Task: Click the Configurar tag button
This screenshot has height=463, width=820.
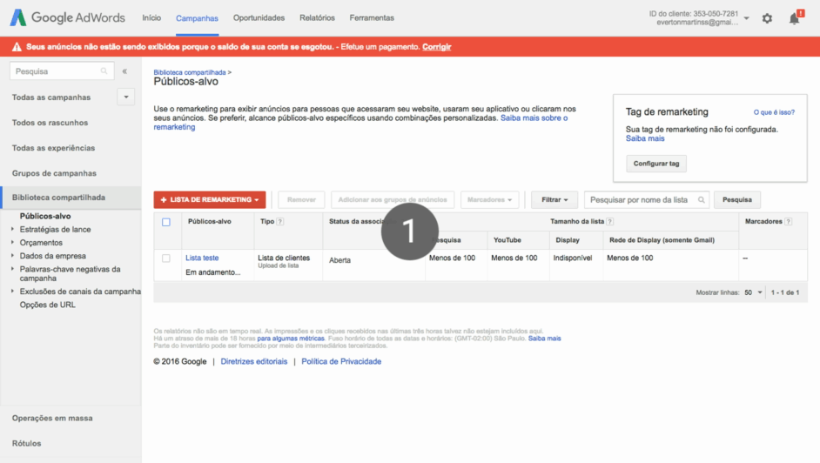Action: click(x=656, y=164)
